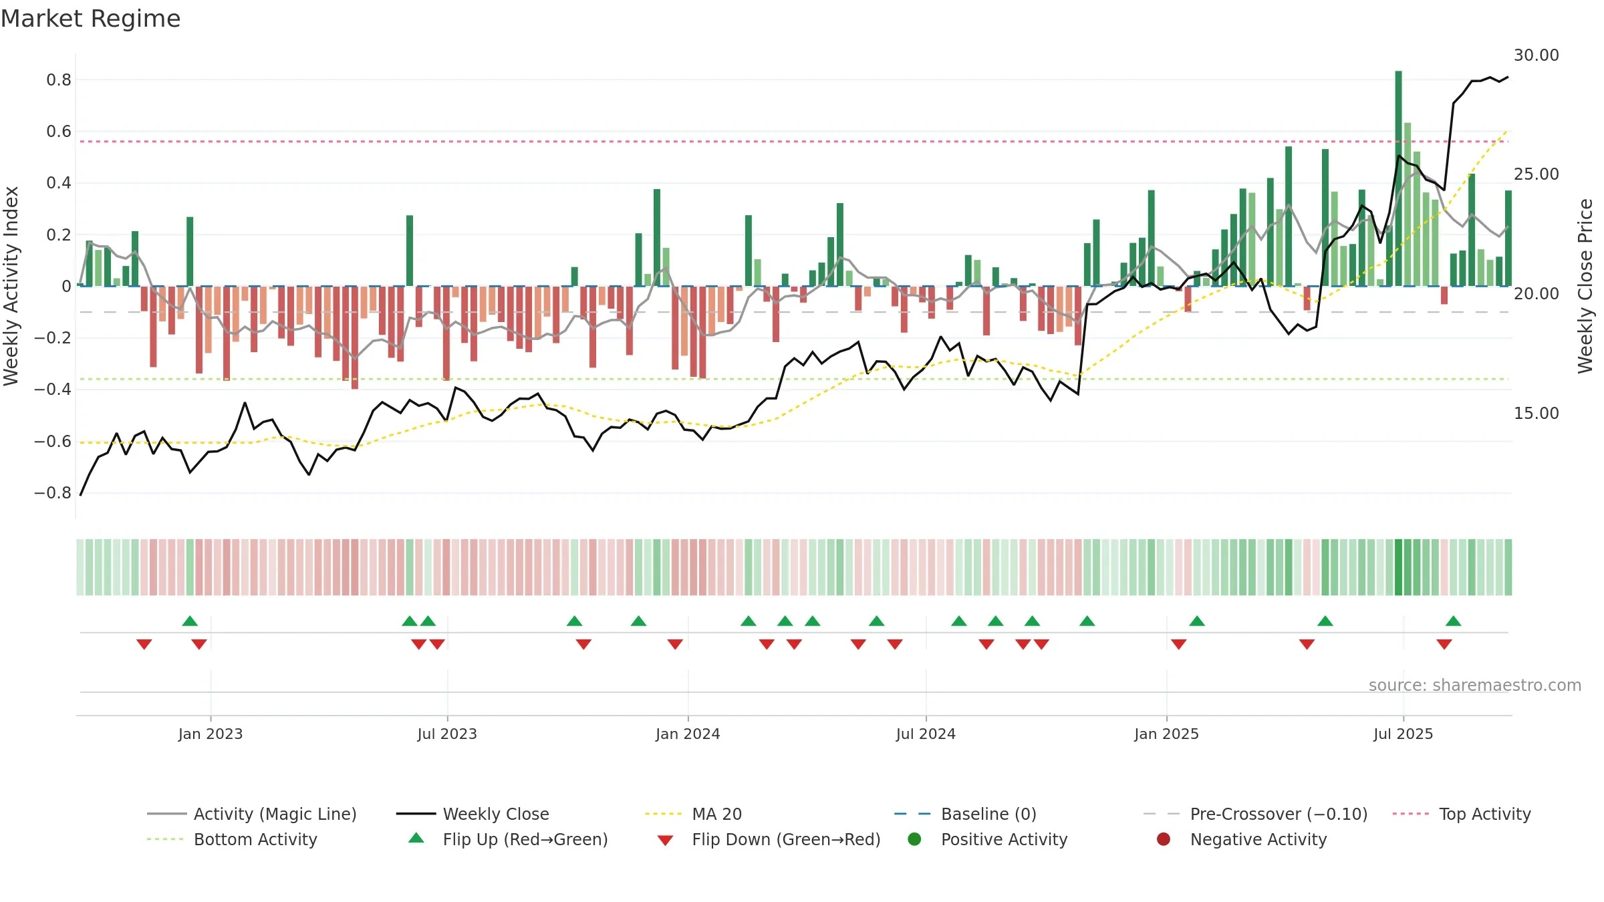Screen dimensions: 1604x902
Task: Click the Jan 2024 x-axis label
Action: click(x=688, y=734)
